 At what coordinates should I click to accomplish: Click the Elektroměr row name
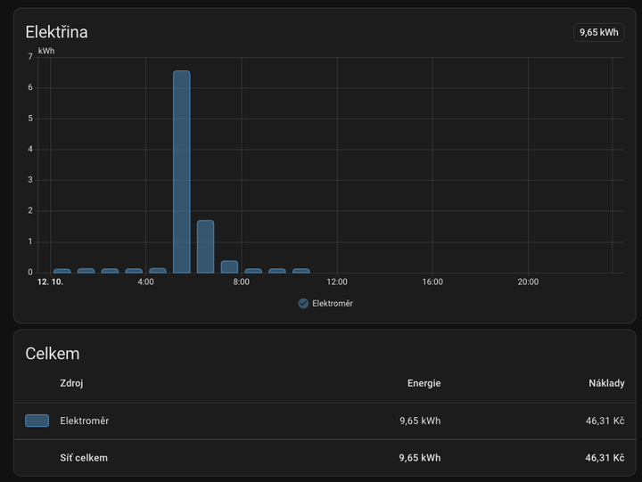point(85,421)
